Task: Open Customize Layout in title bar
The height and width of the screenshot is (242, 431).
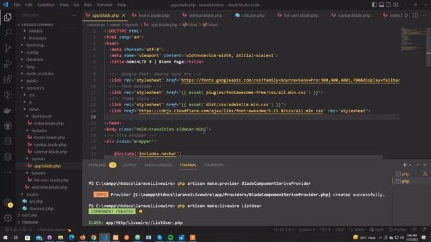Action: tap(396, 5)
